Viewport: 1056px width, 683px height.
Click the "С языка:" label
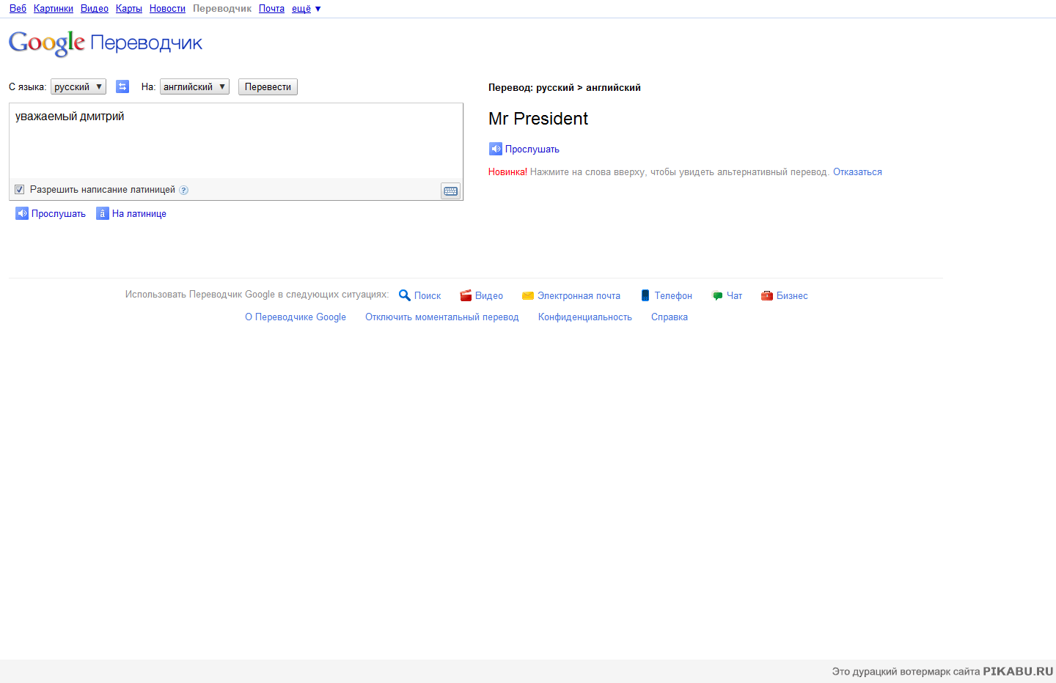tap(28, 87)
